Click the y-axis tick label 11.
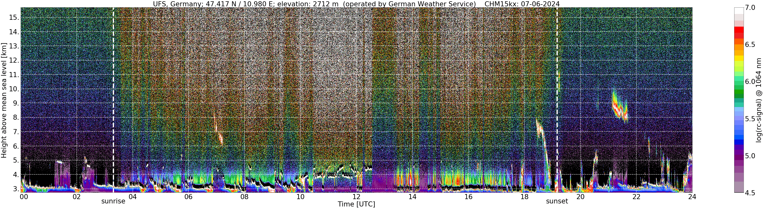764x209 pixels. coord(14,75)
